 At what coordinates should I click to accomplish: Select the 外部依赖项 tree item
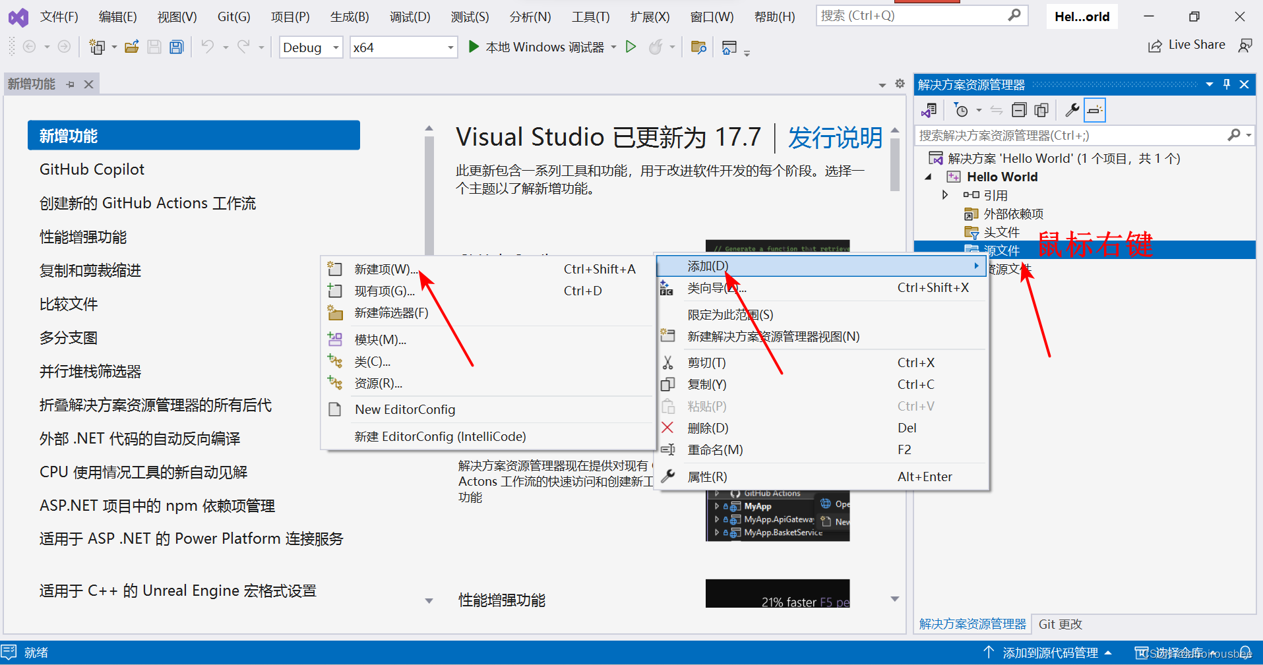point(1014,214)
